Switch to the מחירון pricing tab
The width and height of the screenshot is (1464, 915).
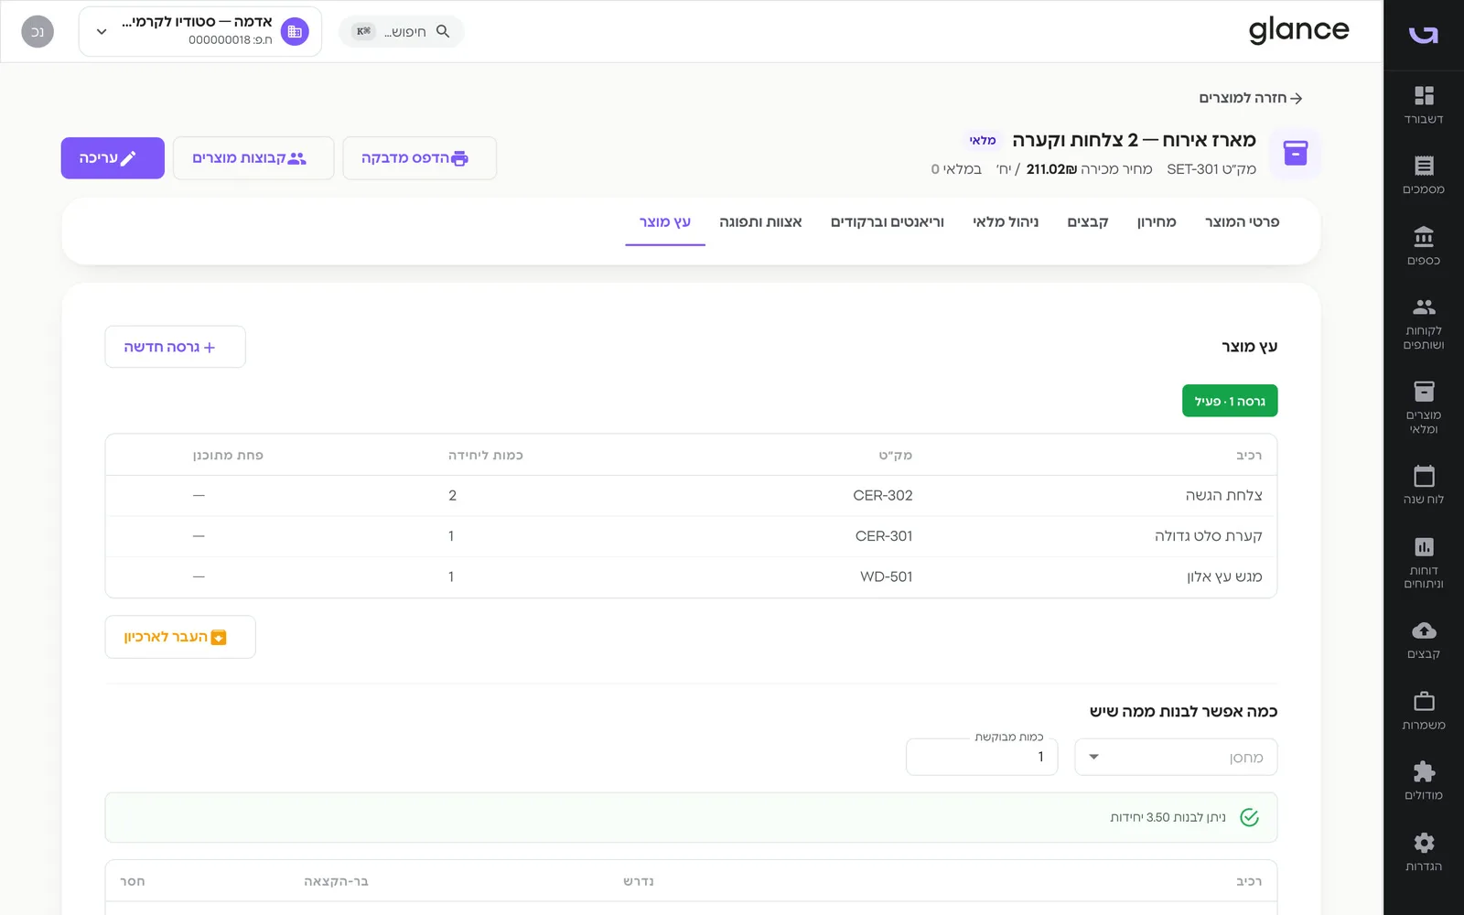click(1157, 222)
